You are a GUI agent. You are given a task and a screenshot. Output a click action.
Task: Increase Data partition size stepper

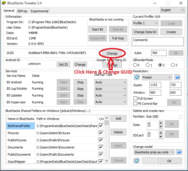161,123
